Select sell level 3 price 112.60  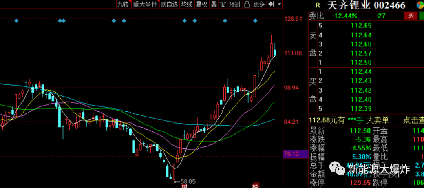point(361,44)
